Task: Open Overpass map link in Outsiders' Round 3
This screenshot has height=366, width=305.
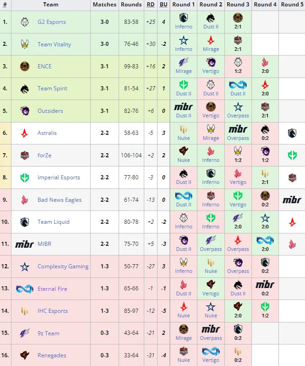Action: pos(238,116)
